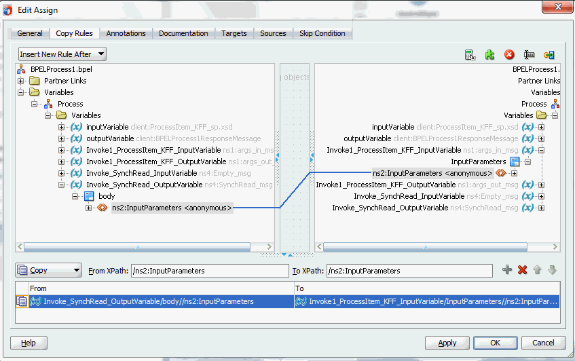Click the move rule up arrow
This screenshot has height=361, width=575.
537,270
